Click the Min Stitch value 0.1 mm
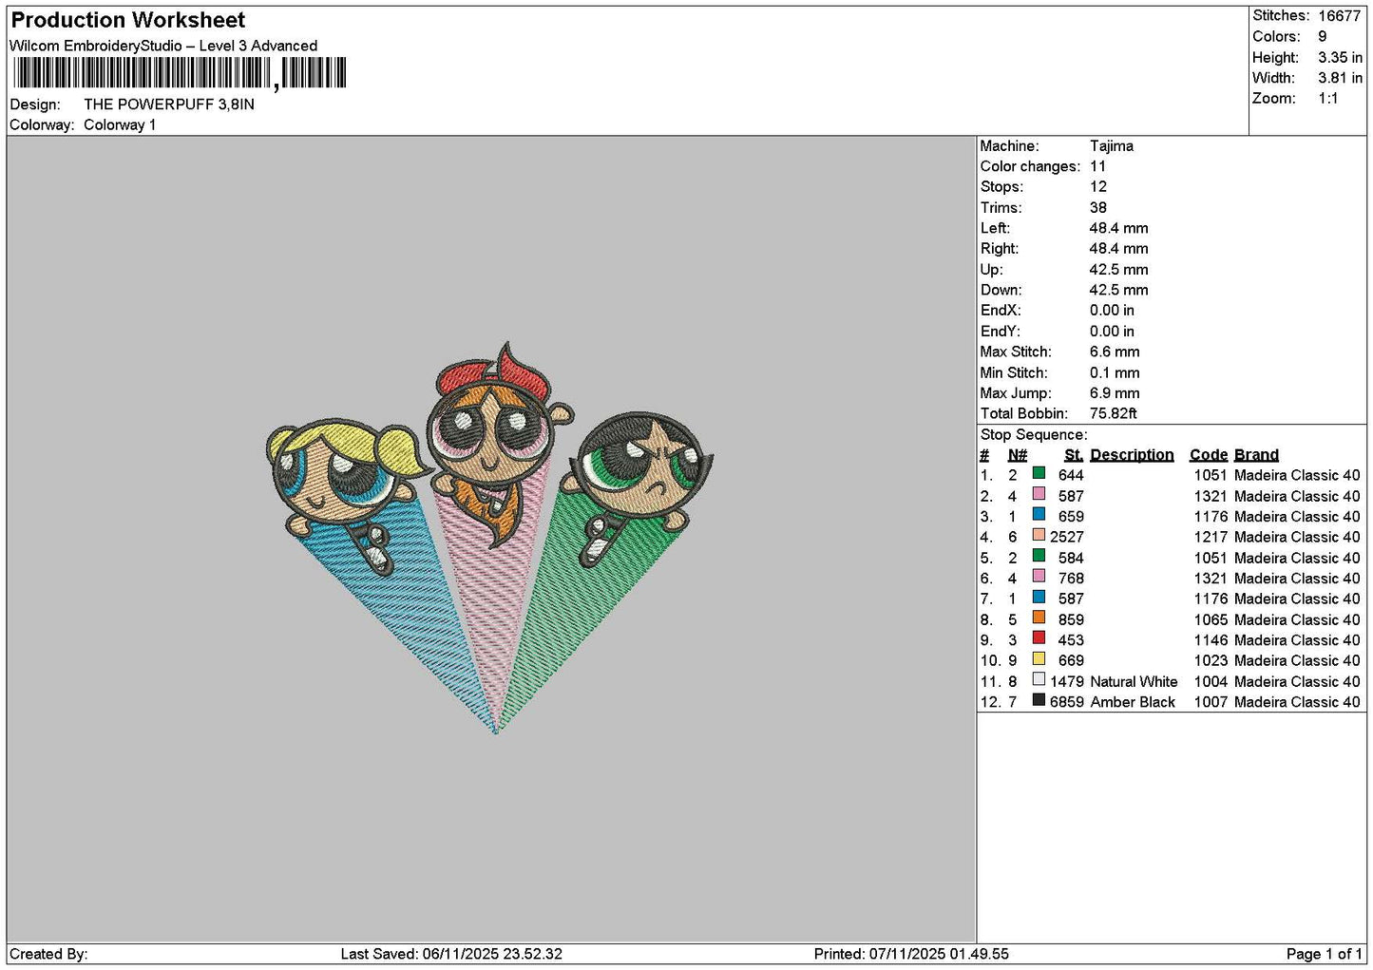 point(1115,372)
